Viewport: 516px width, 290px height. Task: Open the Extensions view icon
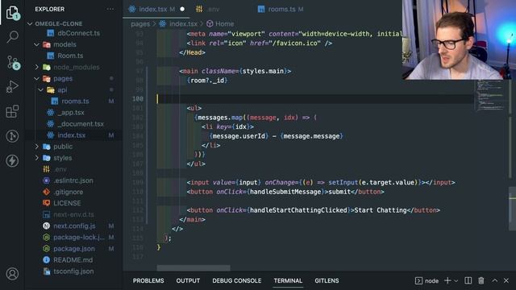[x=12, y=111]
